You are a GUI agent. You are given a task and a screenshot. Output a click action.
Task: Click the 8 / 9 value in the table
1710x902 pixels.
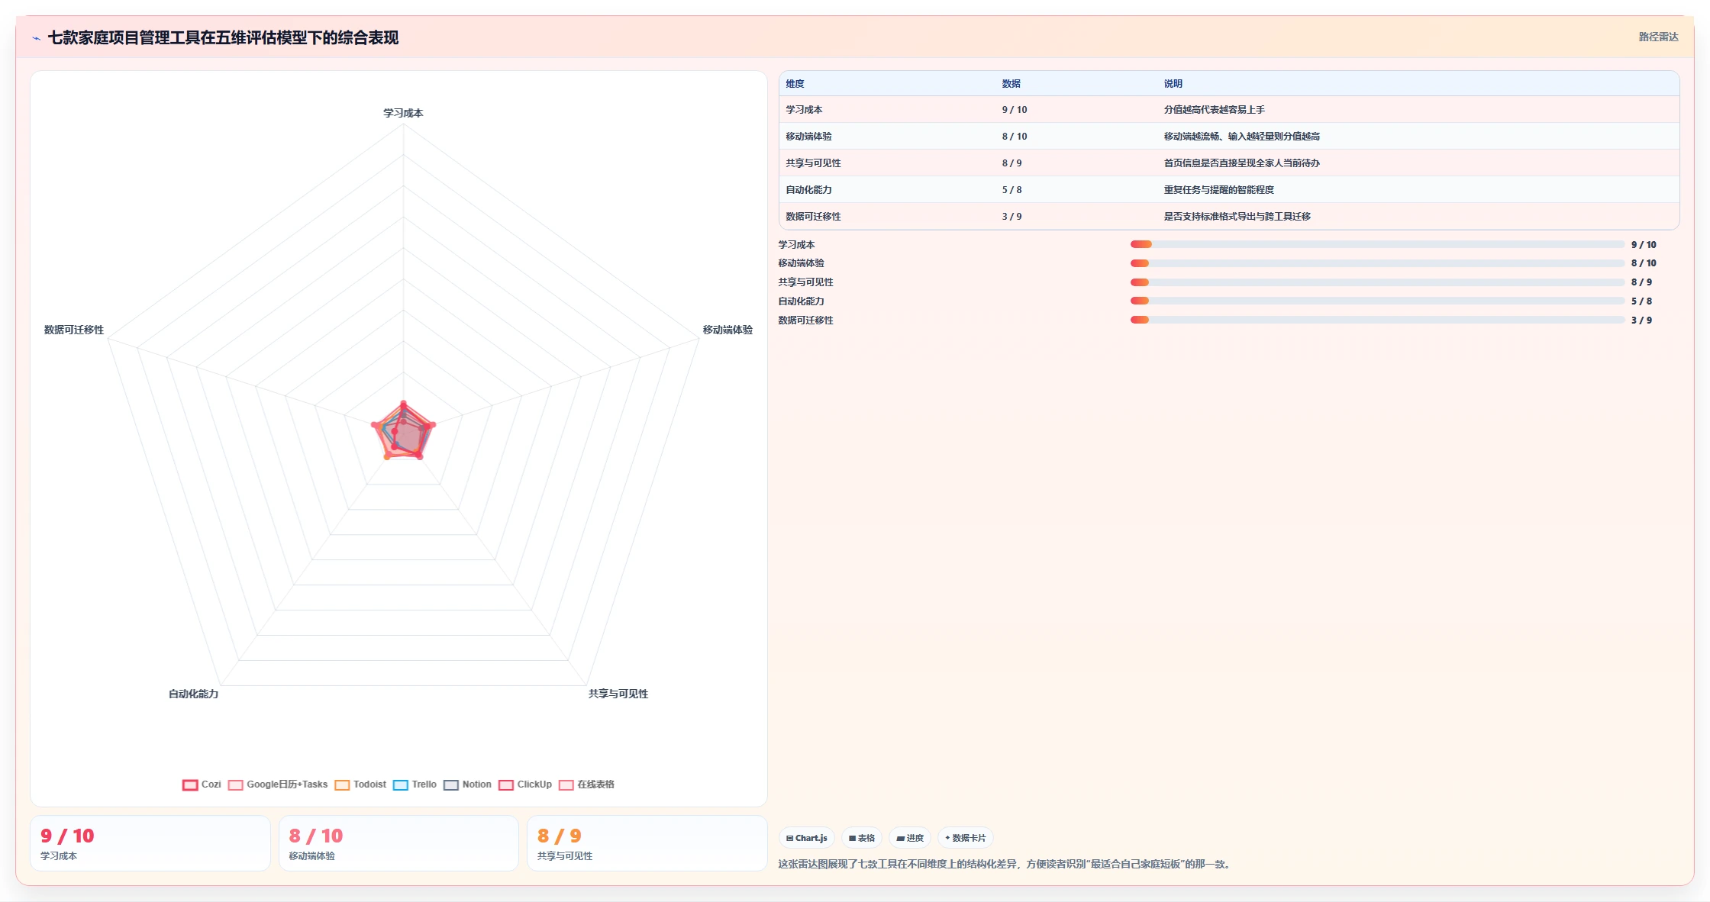(x=1011, y=163)
